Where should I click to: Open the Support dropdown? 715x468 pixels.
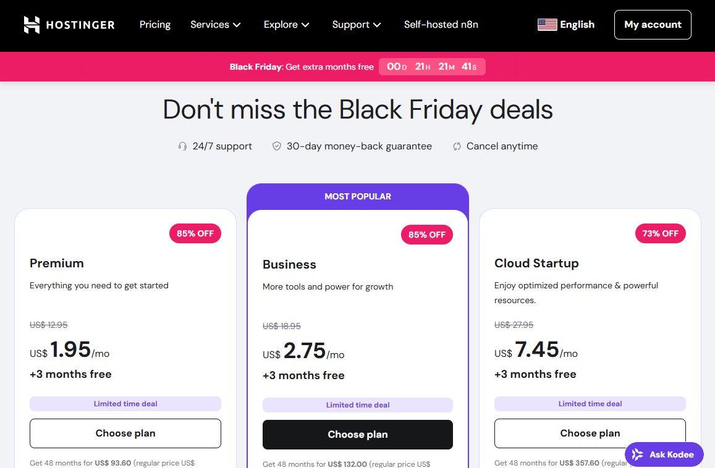coord(356,25)
